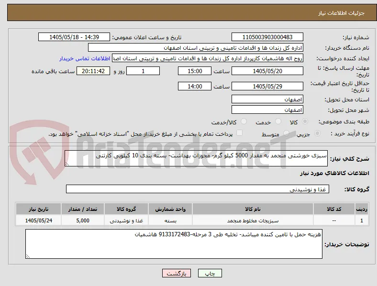Open the اطلاعات تماس خریدار link
This screenshot has height=286, width=377.
coord(85,58)
